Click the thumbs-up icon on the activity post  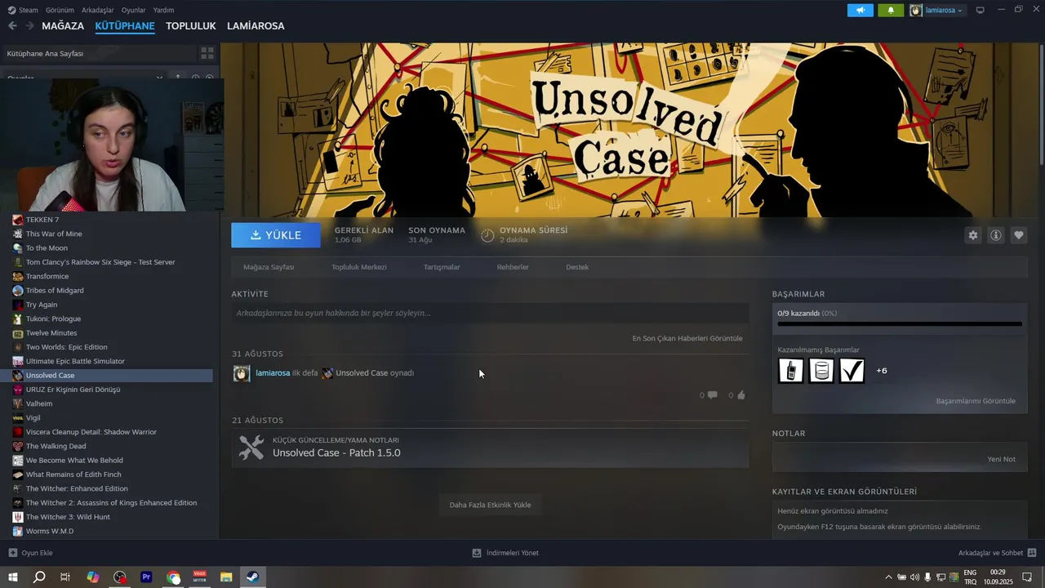[x=741, y=395]
